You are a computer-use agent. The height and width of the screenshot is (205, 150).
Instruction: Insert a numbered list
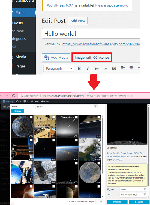pos(105,68)
